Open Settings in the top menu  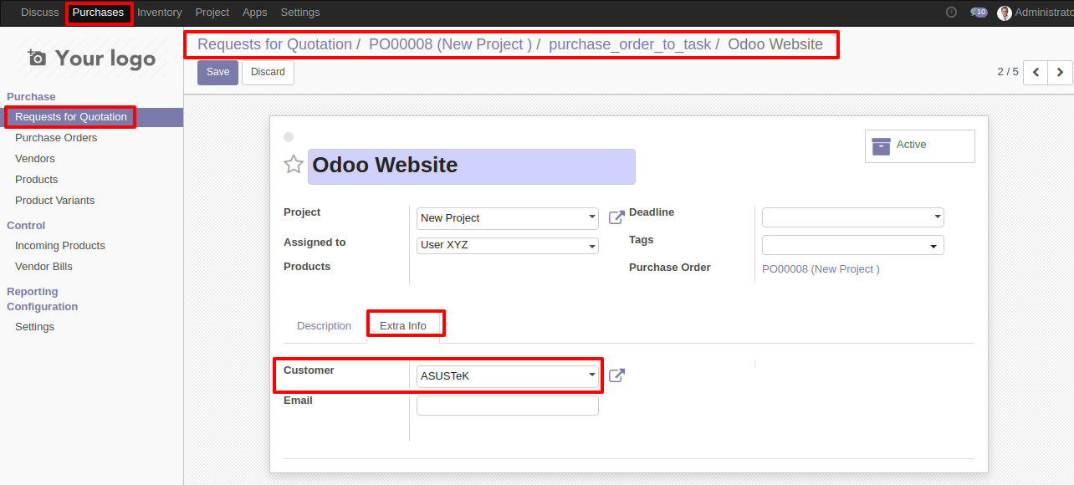tap(300, 13)
